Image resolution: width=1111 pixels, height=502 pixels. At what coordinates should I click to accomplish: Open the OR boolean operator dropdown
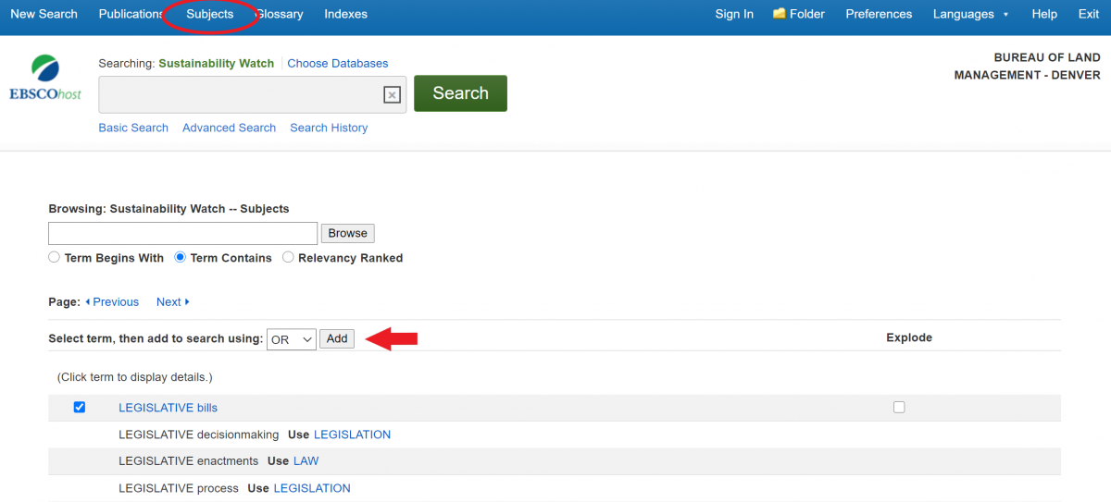[x=292, y=339]
